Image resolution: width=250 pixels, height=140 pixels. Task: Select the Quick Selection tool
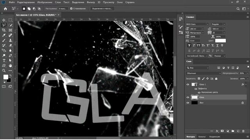pos(11,25)
